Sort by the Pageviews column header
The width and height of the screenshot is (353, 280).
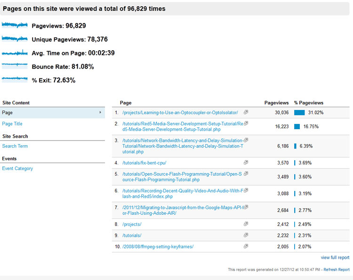coord(276,103)
